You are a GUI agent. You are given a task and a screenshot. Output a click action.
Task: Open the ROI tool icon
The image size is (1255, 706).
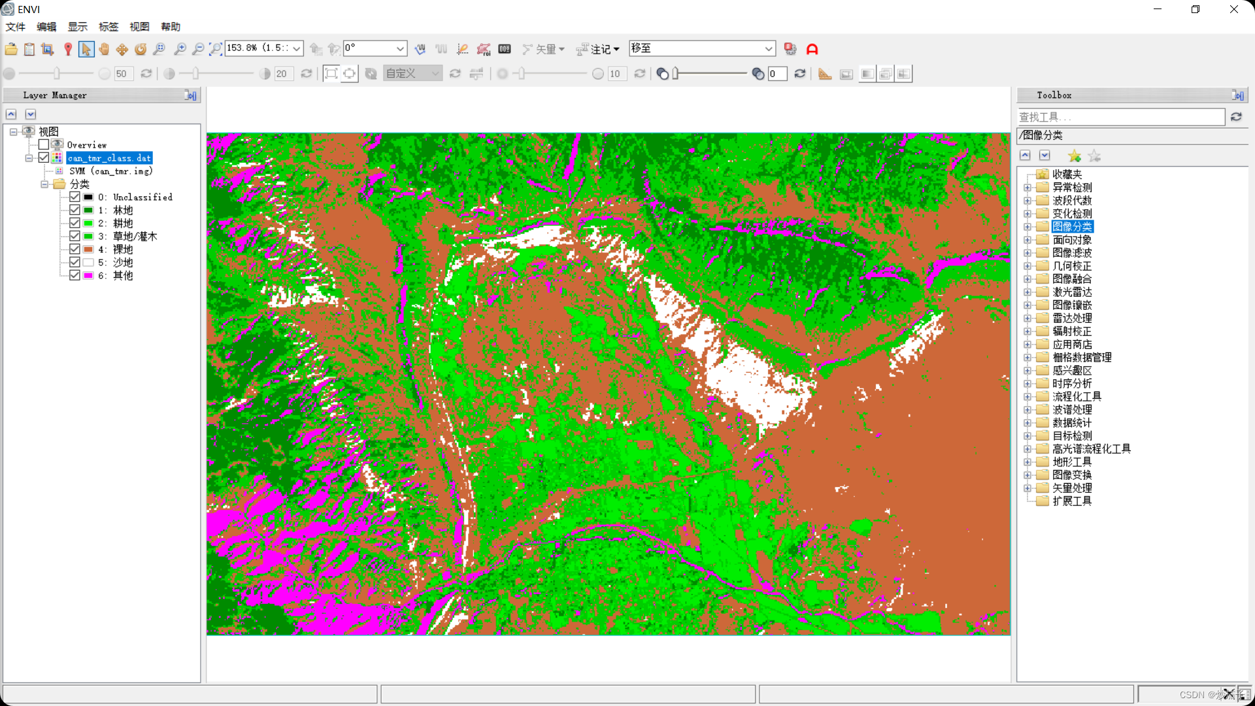coord(484,49)
